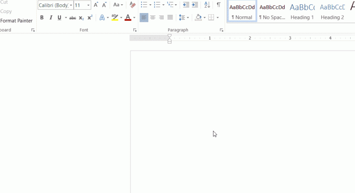Open Font Color dropdown arrow
Screen dimensions: 355x193
coord(134,18)
